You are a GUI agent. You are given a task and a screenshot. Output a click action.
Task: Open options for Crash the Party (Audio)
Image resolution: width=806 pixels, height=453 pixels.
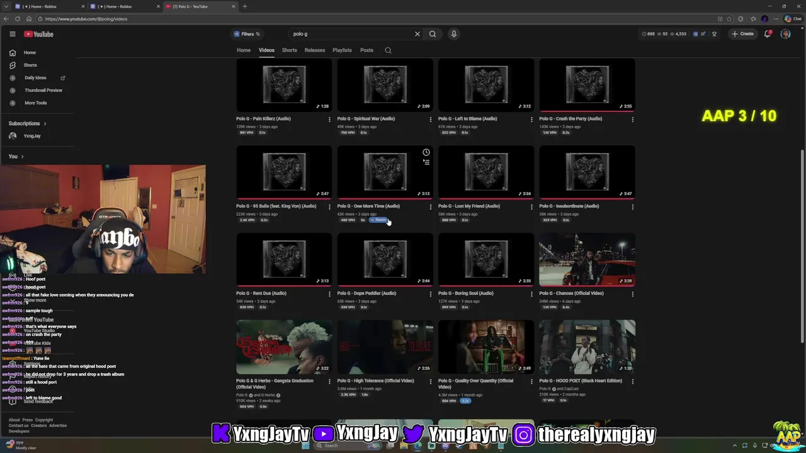coord(632,119)
